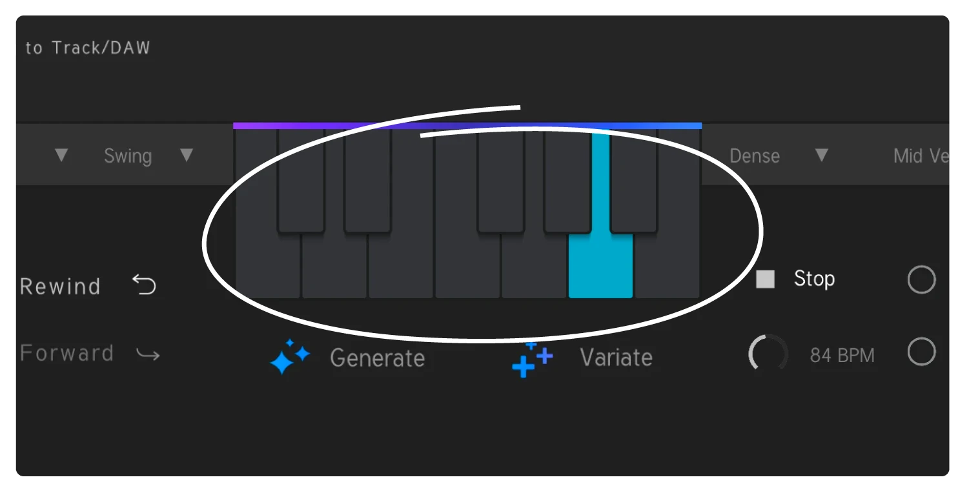Select the Swing option label
Image resolution: width=969 pixels, height=495 pixels.
pyautogui.click(x=128, y=156)
